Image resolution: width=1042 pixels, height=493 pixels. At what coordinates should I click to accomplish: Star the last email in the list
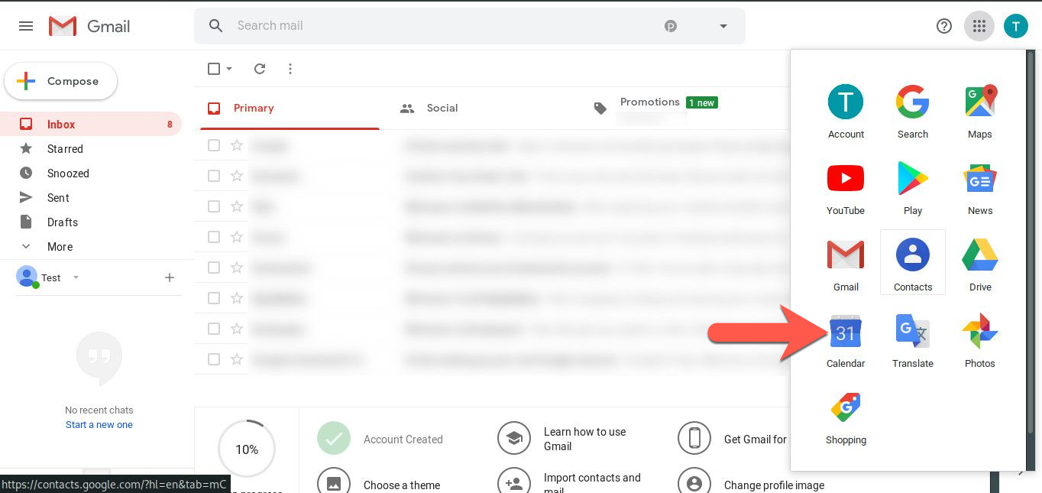(237, 359)
